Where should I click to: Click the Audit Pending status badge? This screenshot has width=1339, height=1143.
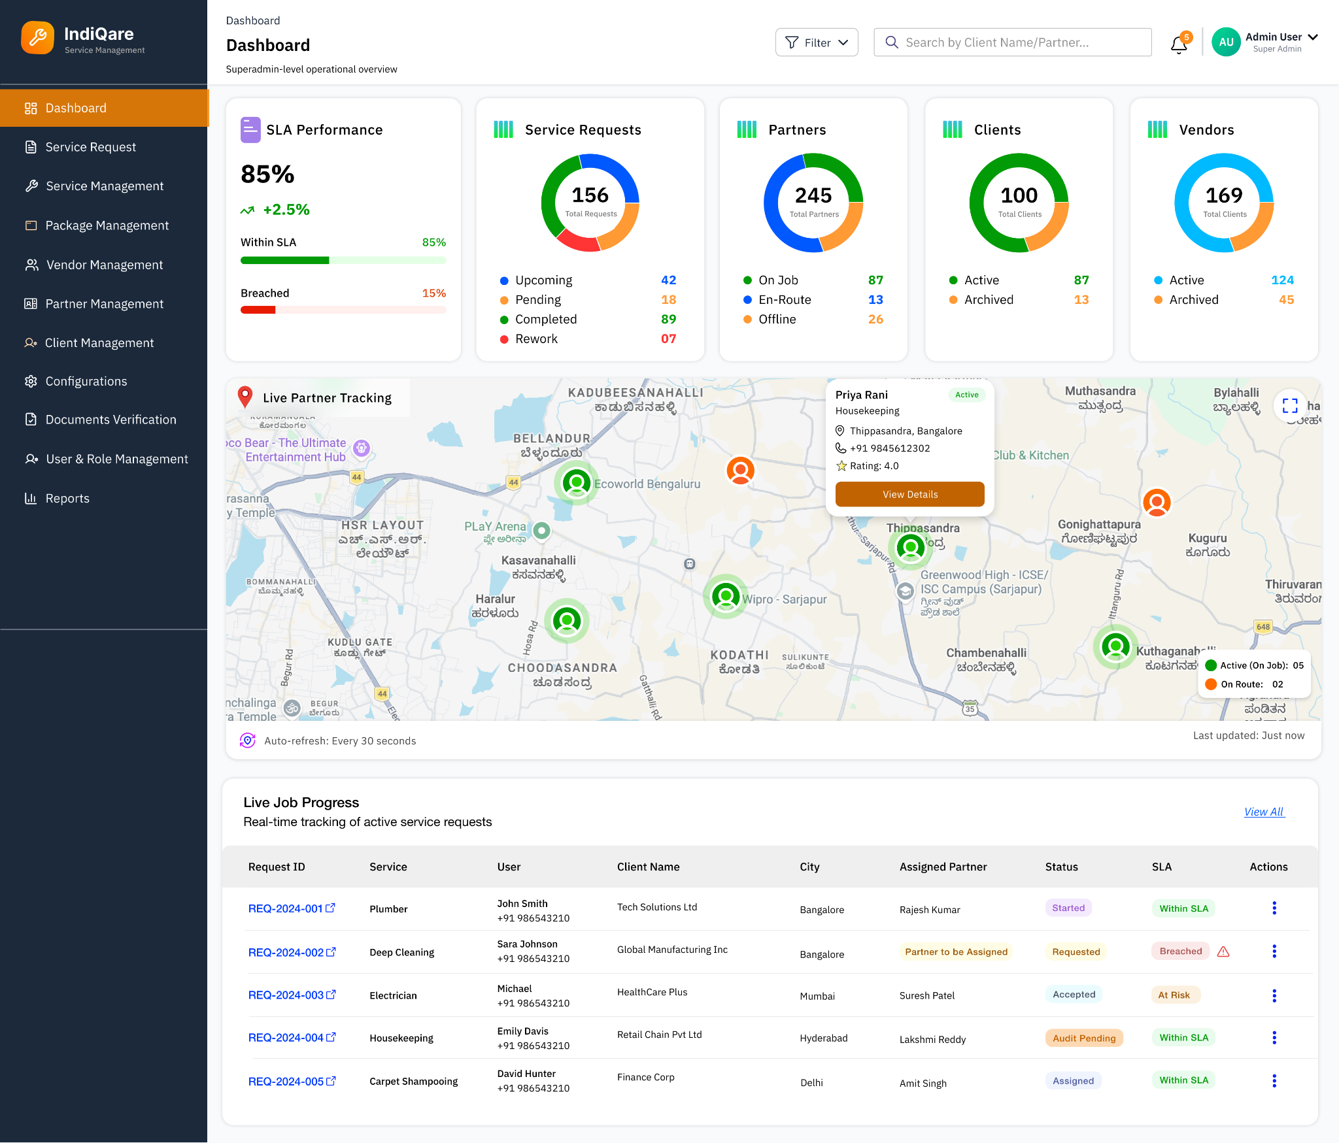pos(1084,1038)
